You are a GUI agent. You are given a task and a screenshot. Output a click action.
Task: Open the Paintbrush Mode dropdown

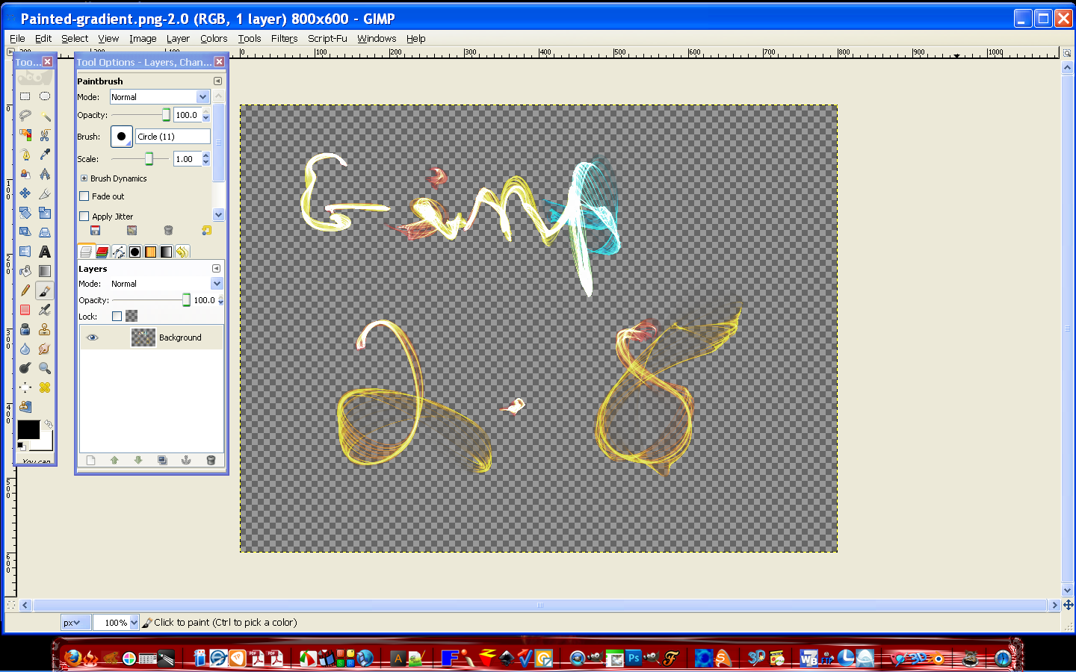tap(159, 97)
